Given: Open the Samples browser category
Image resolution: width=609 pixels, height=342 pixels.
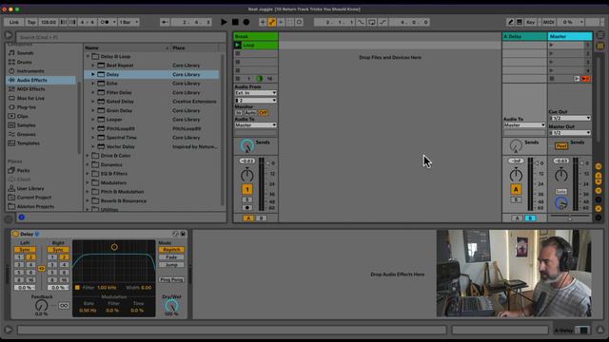Looking at the screenshot, I should [x=26, y=125].
